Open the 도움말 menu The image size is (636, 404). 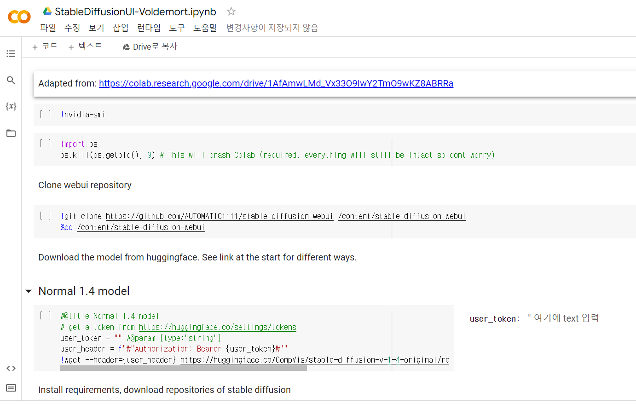click(x=205, y=28)
